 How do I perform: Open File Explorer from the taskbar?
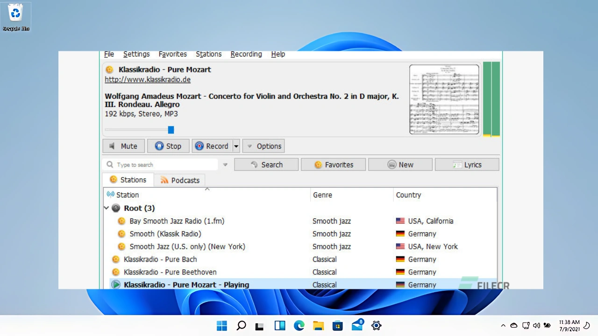[x=318, y=326]
